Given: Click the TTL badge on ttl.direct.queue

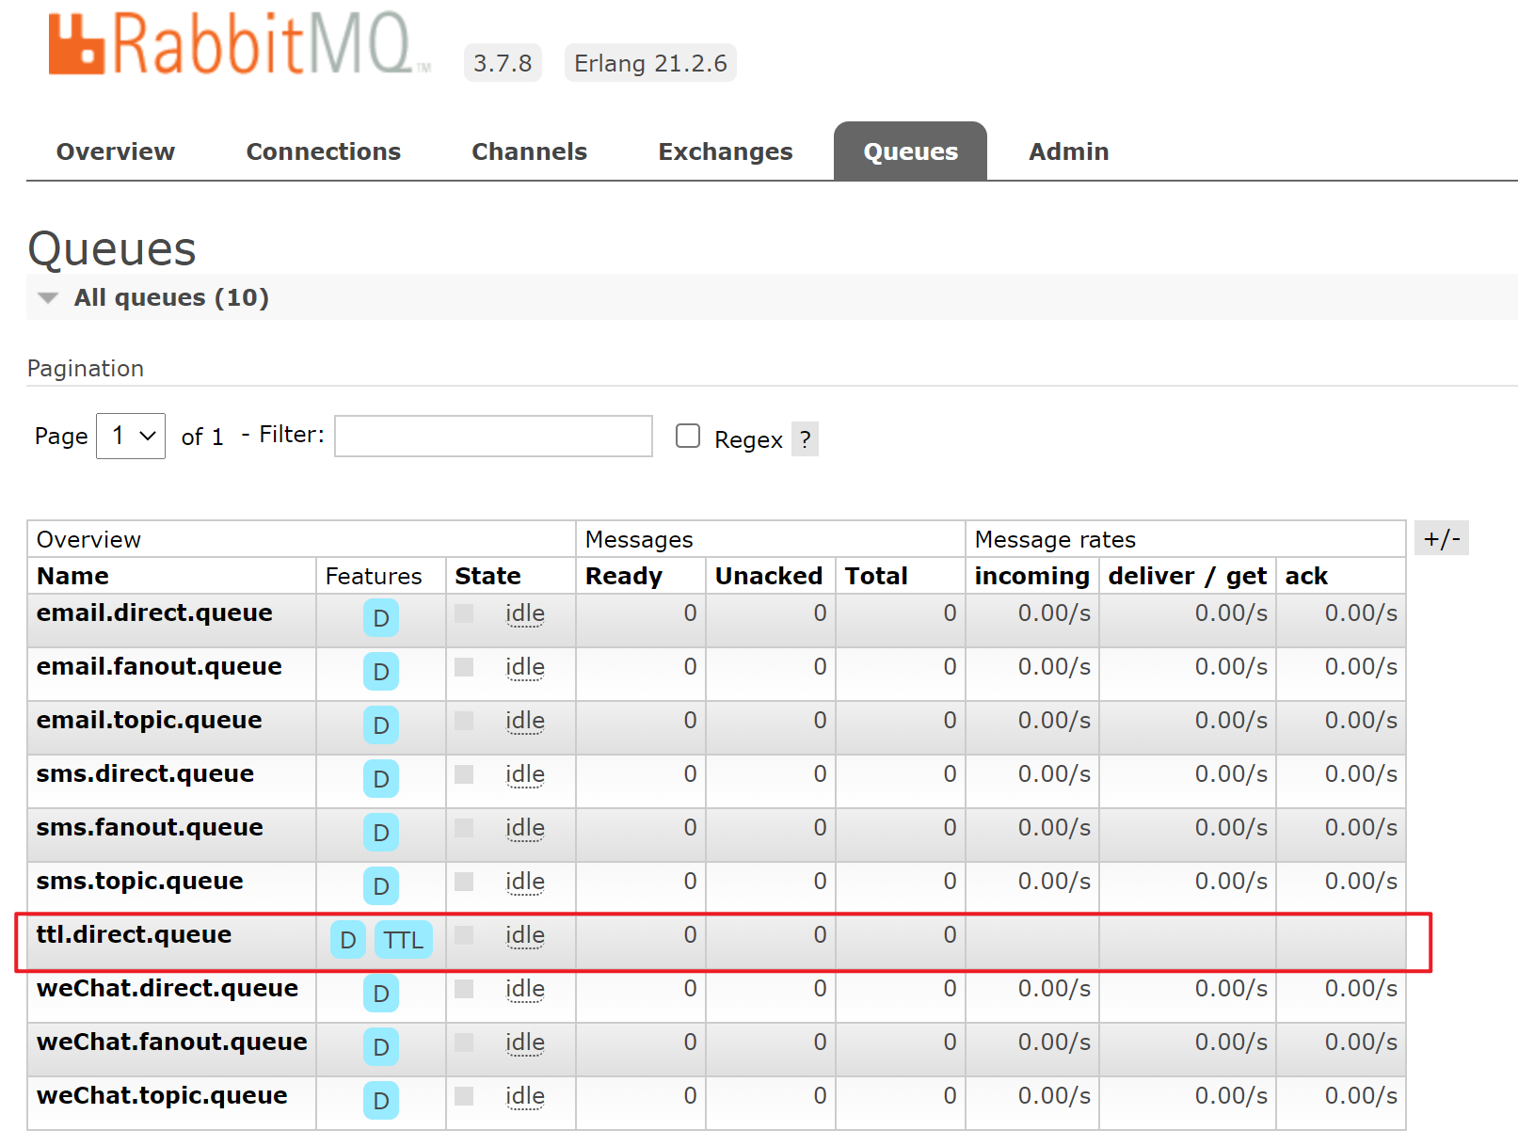Looking at the screenshot, I should 403,940.
